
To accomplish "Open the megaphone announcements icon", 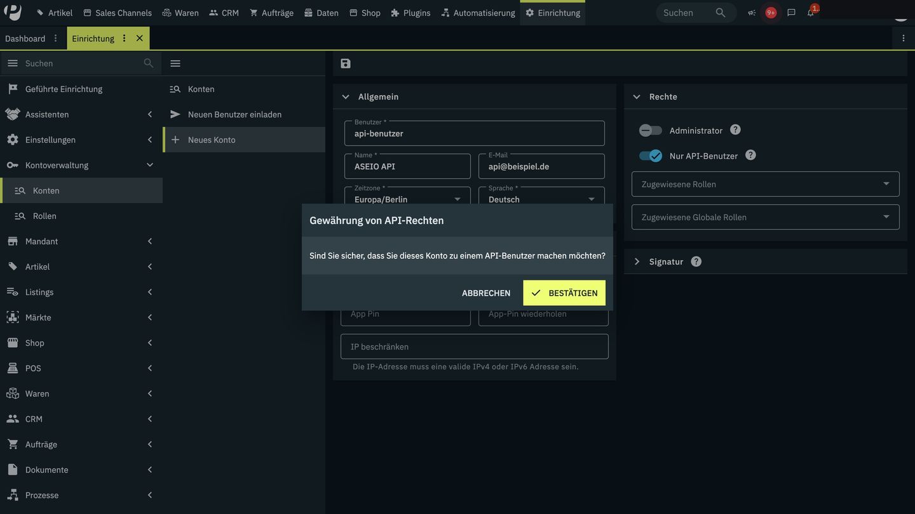I will [x=752, y=13].
